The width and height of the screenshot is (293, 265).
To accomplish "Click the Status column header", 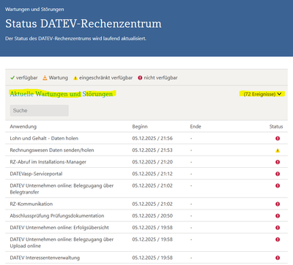I will tap(276, 126).
